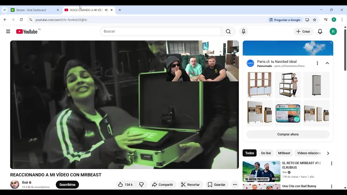Open options for EL RETO DE MRBEAST video
Screen dimensions: 347x195
[x=331, y=164]
